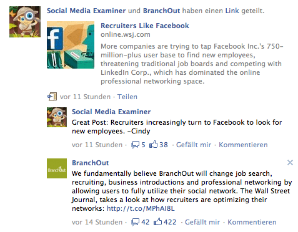Click thumbs-up icon showing 38 likes
Image resolution: width=298 pixels, height=232 pixels.
click(154, 144)
